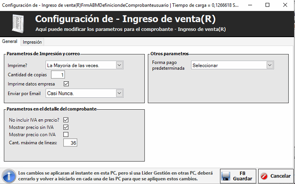Click the blue info icon at bottom left
This screenshot has height=184, width=295.
[8, 176]
